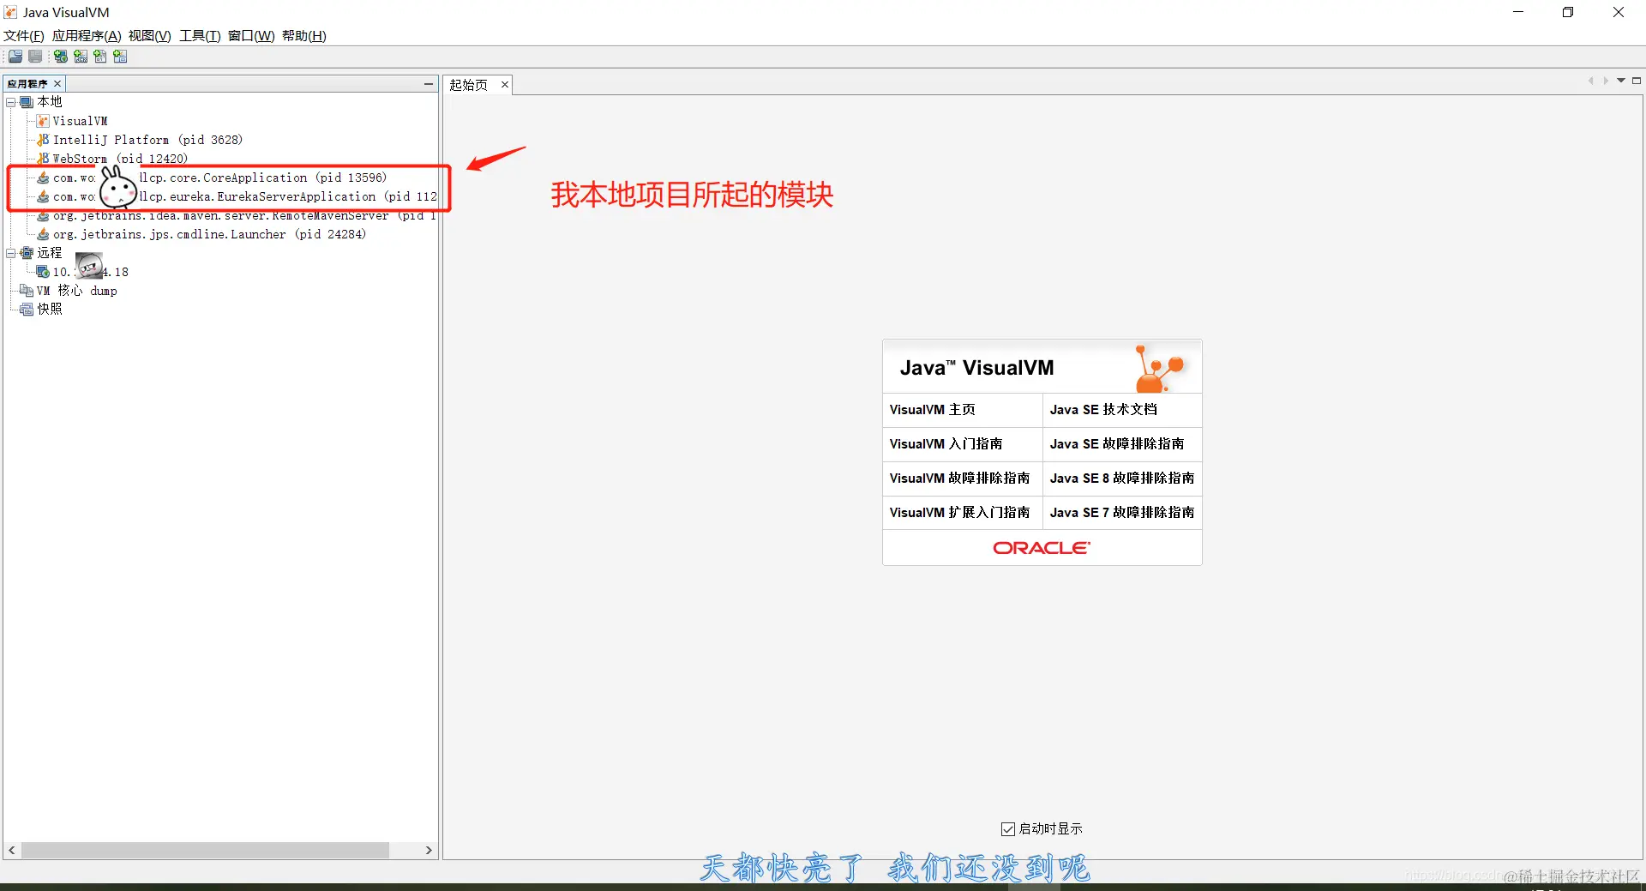Switch to the 起始页 tab
The image size is (1646, 891).
pos(469,85)
